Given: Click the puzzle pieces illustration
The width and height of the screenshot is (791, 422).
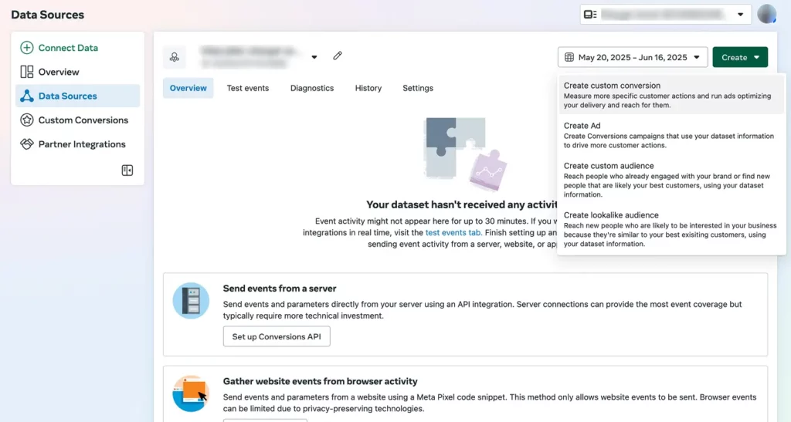Looking at the screenshot, I should click(x=464, y=154).
